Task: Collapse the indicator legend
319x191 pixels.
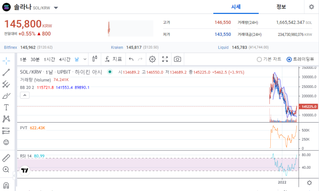Action: (25, 95)
